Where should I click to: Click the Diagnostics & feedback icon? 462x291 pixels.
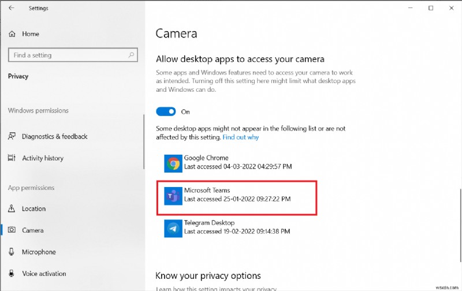[x=12, y=136]
